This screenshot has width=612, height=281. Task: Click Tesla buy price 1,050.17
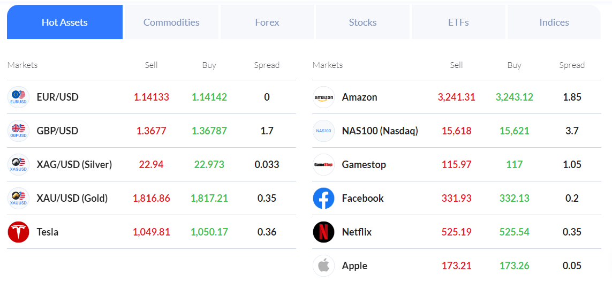coord(209,232)
